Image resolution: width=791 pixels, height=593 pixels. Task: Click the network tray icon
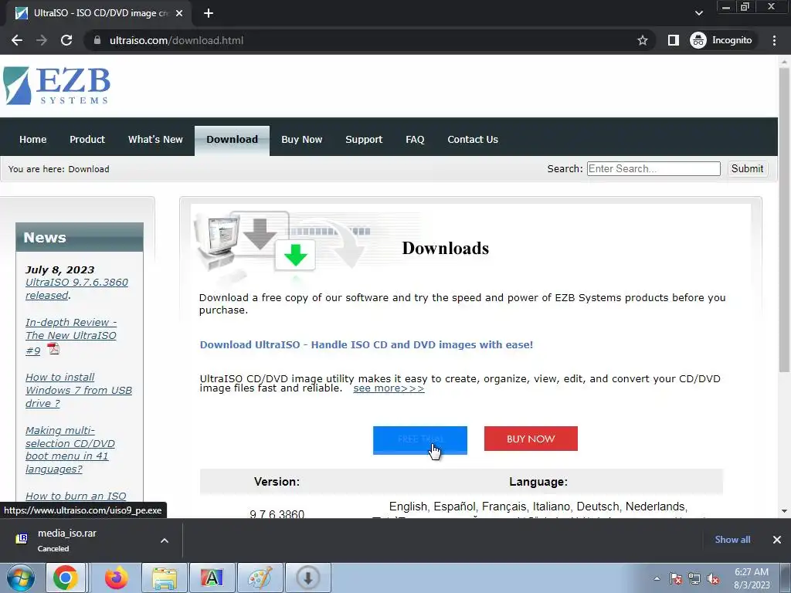[694, 578]
